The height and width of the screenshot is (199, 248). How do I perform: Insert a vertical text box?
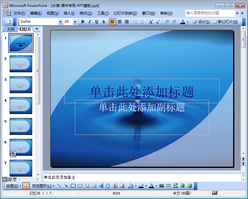click(94, 186)
